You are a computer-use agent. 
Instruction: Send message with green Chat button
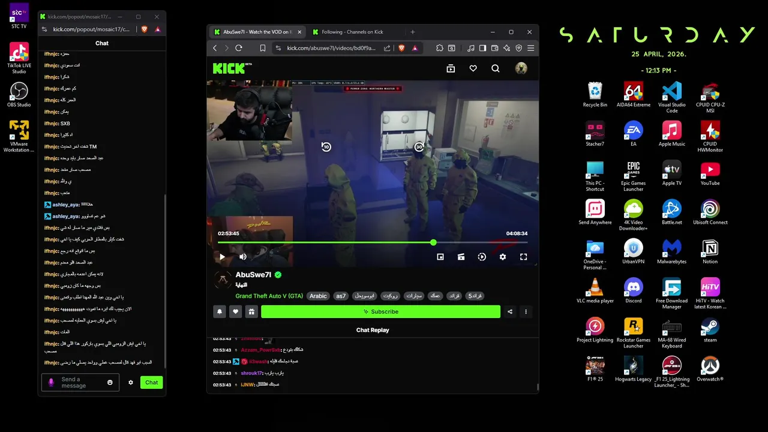(152, 382)
